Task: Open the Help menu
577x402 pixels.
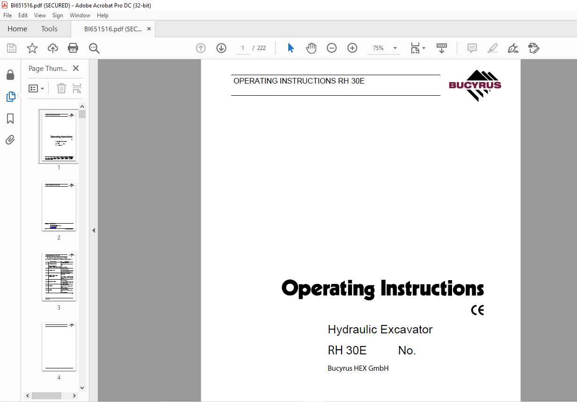Action: 102,15
